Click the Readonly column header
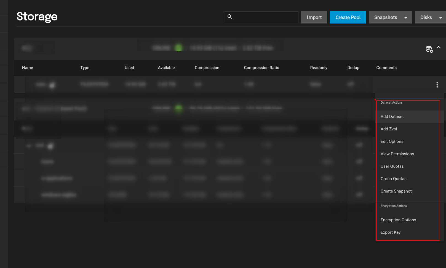 coord(319,68)
